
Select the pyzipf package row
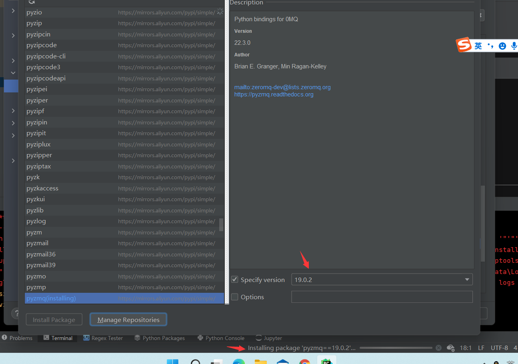124,111
